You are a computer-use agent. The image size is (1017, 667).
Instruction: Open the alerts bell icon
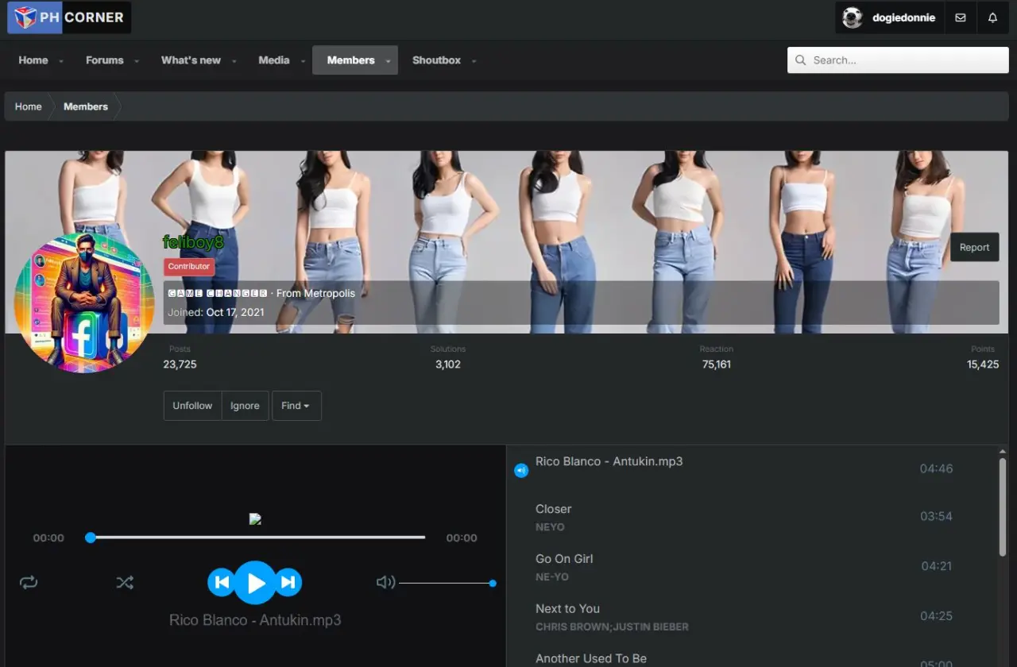coord(992,17)
